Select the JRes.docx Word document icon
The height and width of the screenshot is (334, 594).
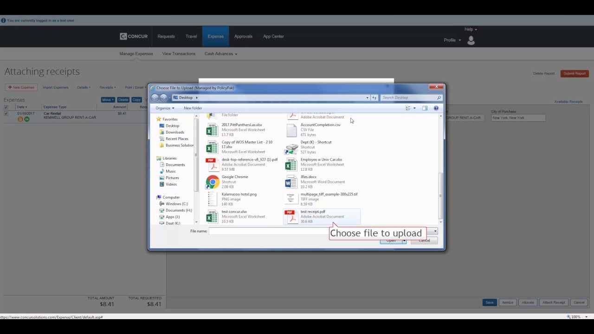[x=291, y=182]
